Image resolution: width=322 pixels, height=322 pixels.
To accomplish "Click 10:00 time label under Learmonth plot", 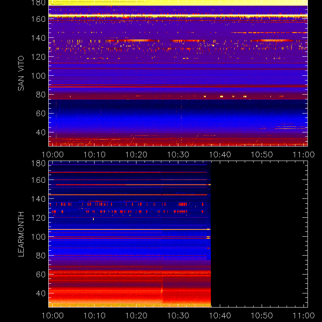I will [53, 316].
